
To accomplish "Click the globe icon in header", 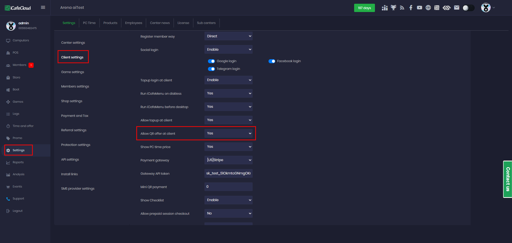I will pos(428,8).
